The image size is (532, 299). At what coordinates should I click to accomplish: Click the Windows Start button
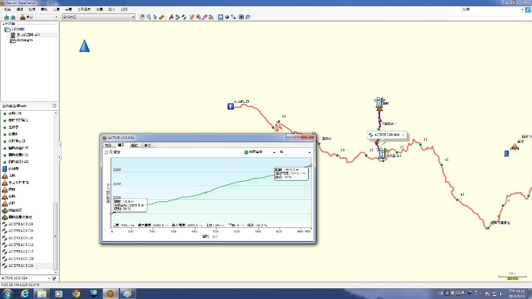click(x=7, y=294)
